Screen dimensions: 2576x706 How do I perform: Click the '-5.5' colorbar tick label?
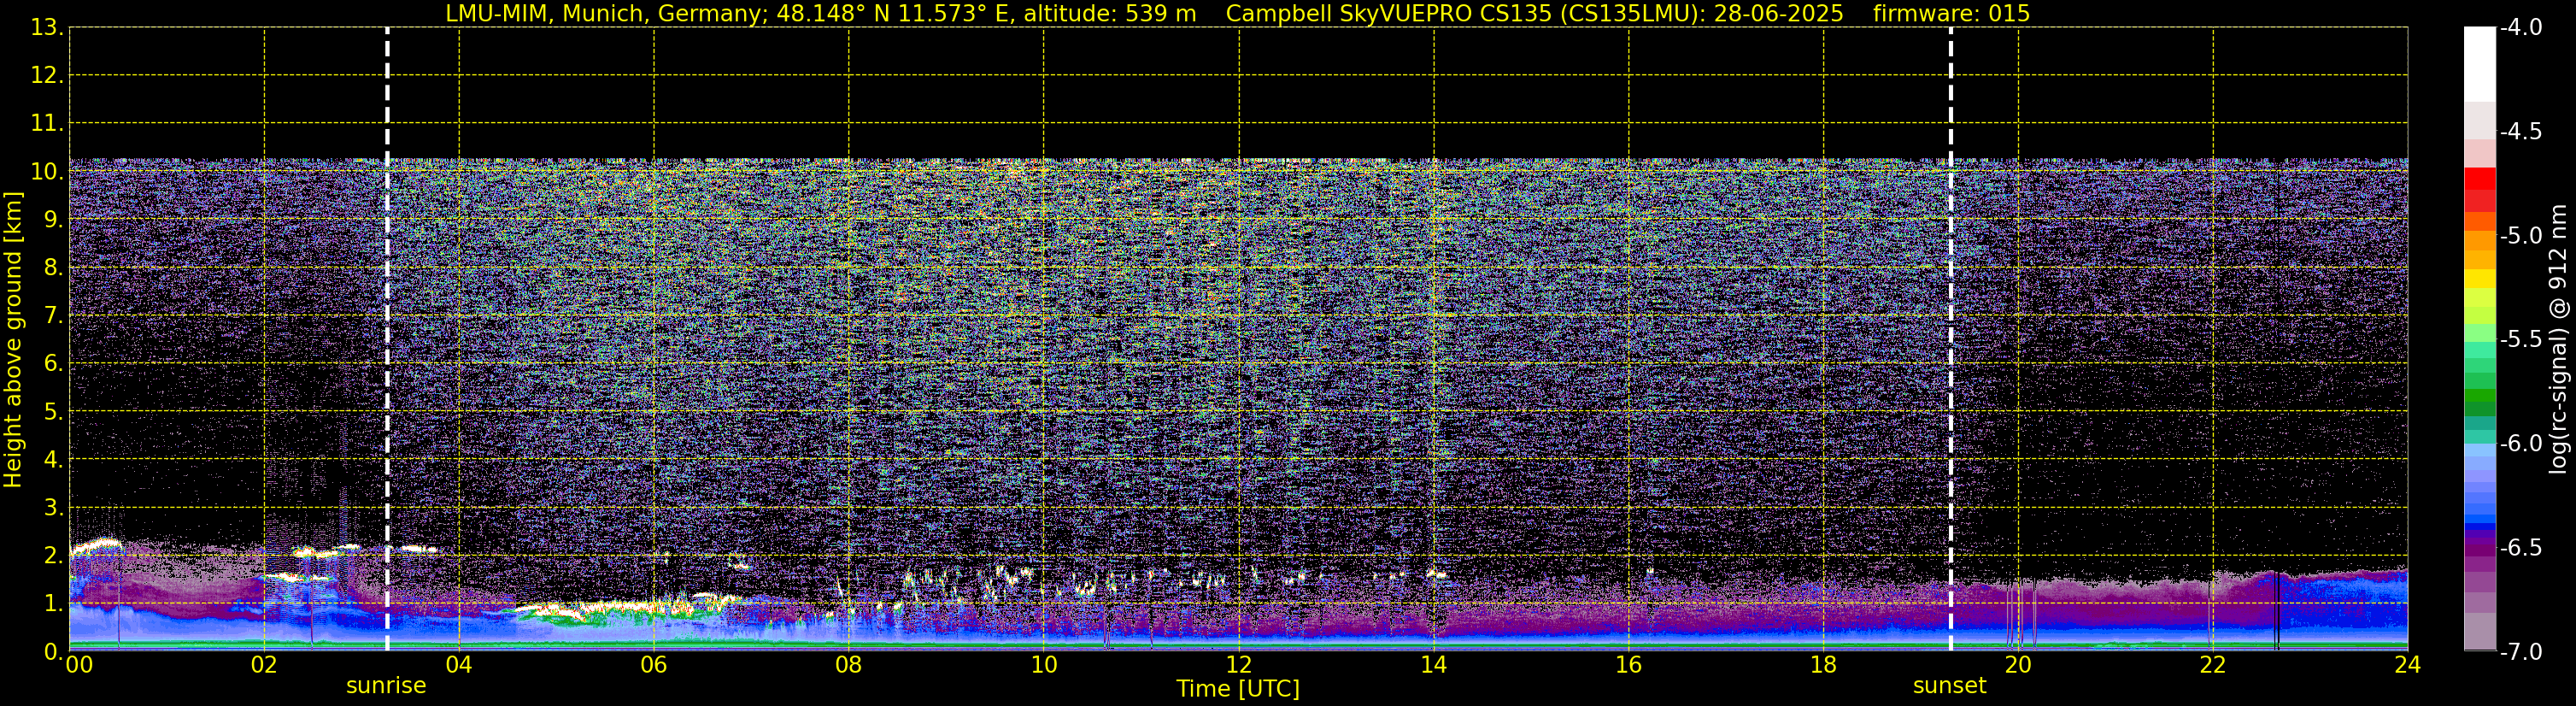pyautogui.click(x=2520, y=340)
